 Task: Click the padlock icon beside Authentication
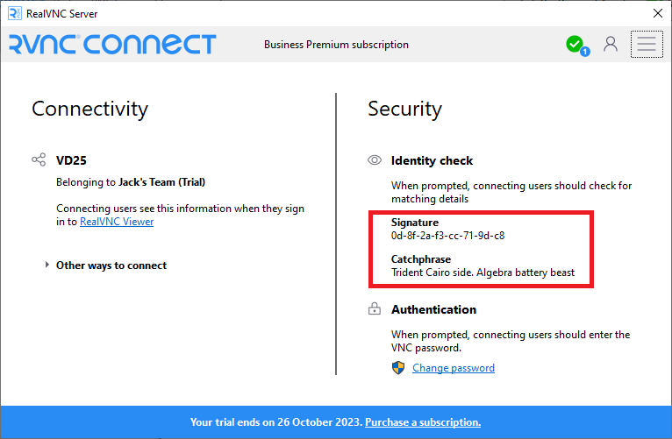pyautogui.click(x=375, y=309)
